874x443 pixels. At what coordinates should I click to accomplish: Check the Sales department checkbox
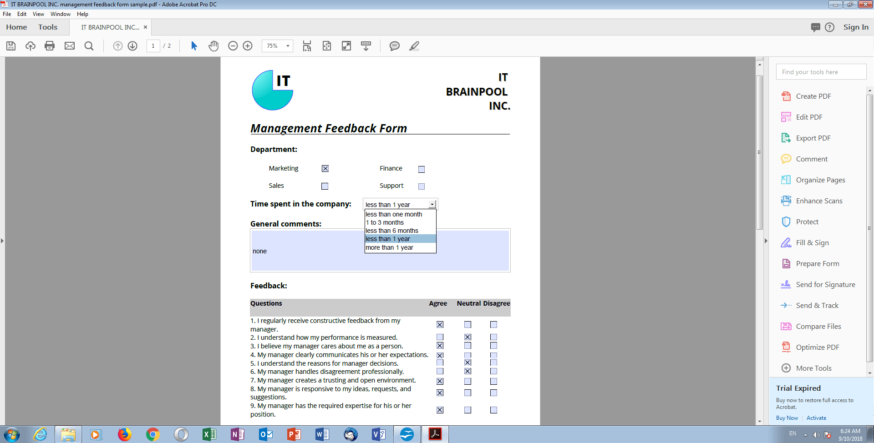point(325,186)
